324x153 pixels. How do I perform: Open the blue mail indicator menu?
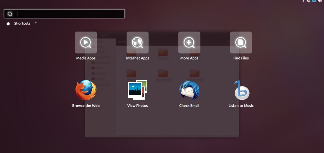314,1
